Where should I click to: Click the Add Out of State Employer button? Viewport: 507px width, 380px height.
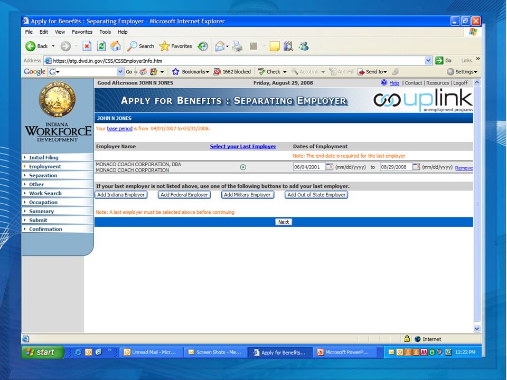[x=316, y=195]
